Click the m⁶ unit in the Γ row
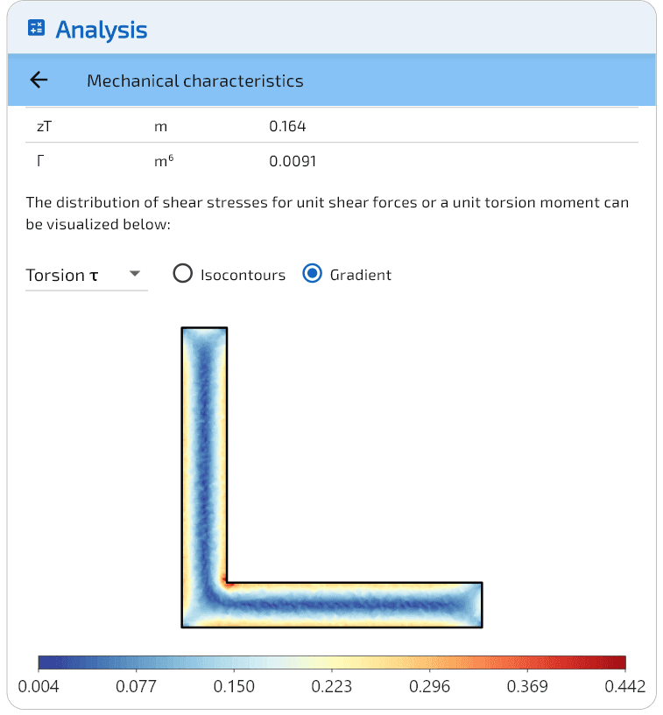 point(163,162)
